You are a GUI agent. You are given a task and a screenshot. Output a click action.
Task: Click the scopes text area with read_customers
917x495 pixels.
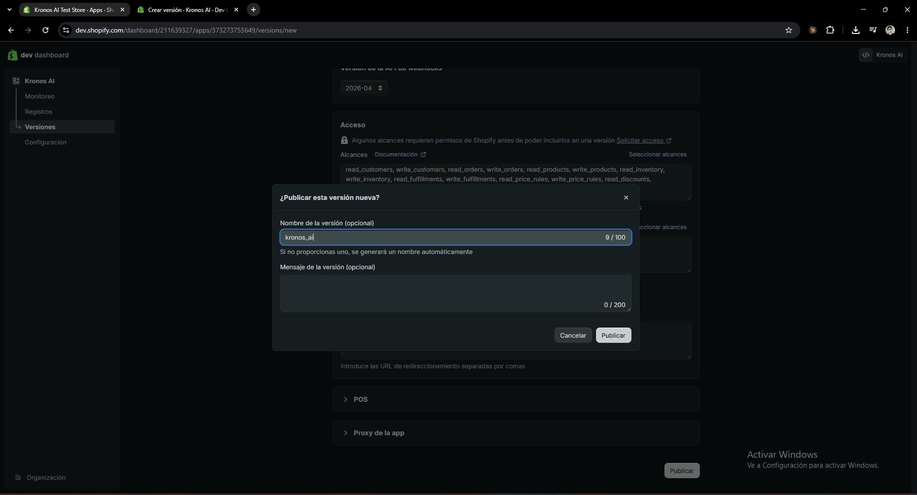coord(516,182)
